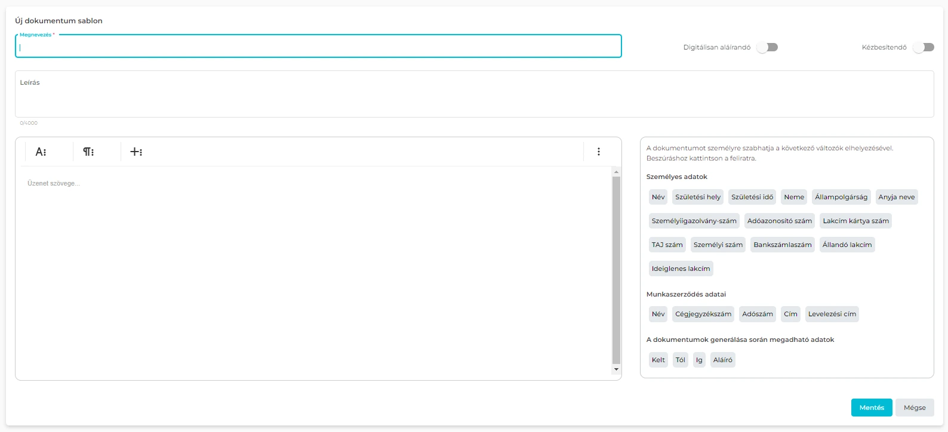Select the Ideiglenes lakcím variable
The width and height of the screenshot is (948, 432).
click(681, 269)
